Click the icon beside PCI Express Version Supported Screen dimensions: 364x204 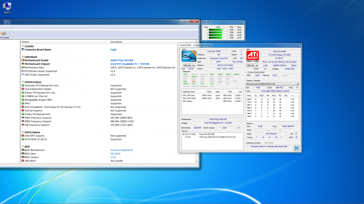(x=23, y=71)
